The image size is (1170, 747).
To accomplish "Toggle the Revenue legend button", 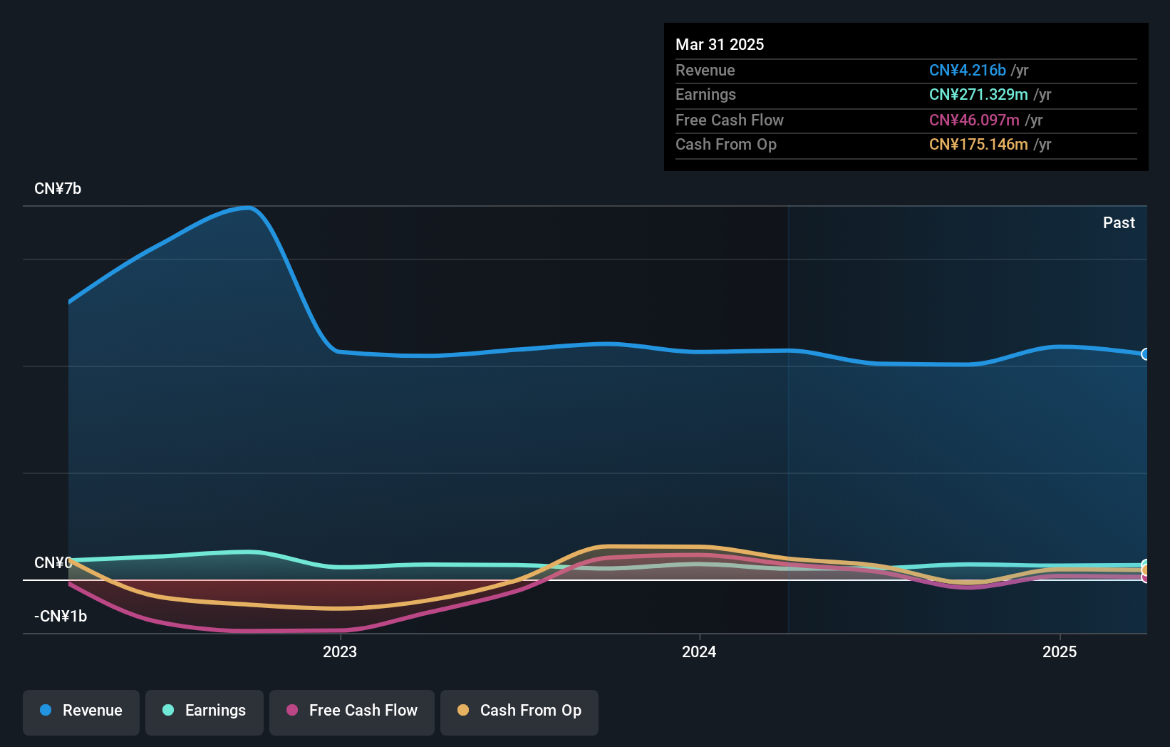I will (81, 712).
